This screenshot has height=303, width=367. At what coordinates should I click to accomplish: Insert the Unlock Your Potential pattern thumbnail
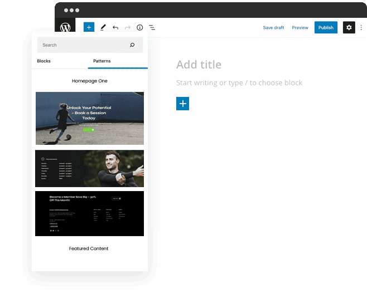(x=89, y=118)
